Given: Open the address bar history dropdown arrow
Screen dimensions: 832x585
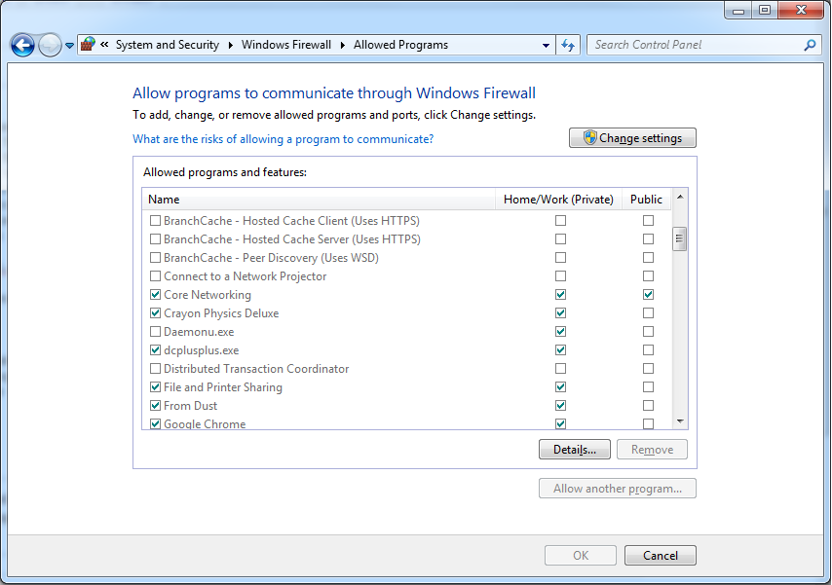Looking at the screenshot, I should coord(546,45).
